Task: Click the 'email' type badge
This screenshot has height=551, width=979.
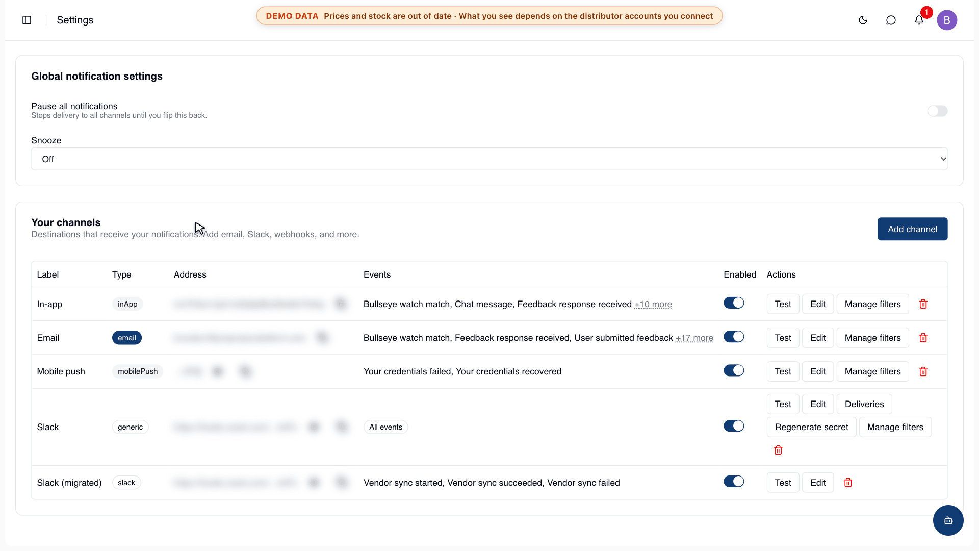Action: point(127,338)
